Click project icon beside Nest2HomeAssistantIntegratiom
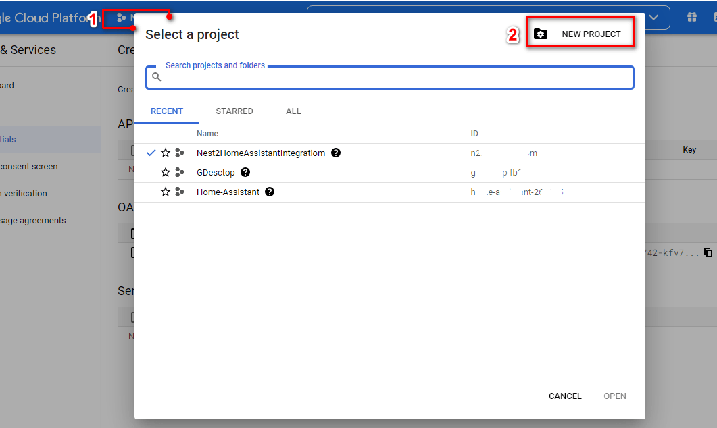Image resolution: width=717 pixels, height=428 pixels. click(180, 153)
